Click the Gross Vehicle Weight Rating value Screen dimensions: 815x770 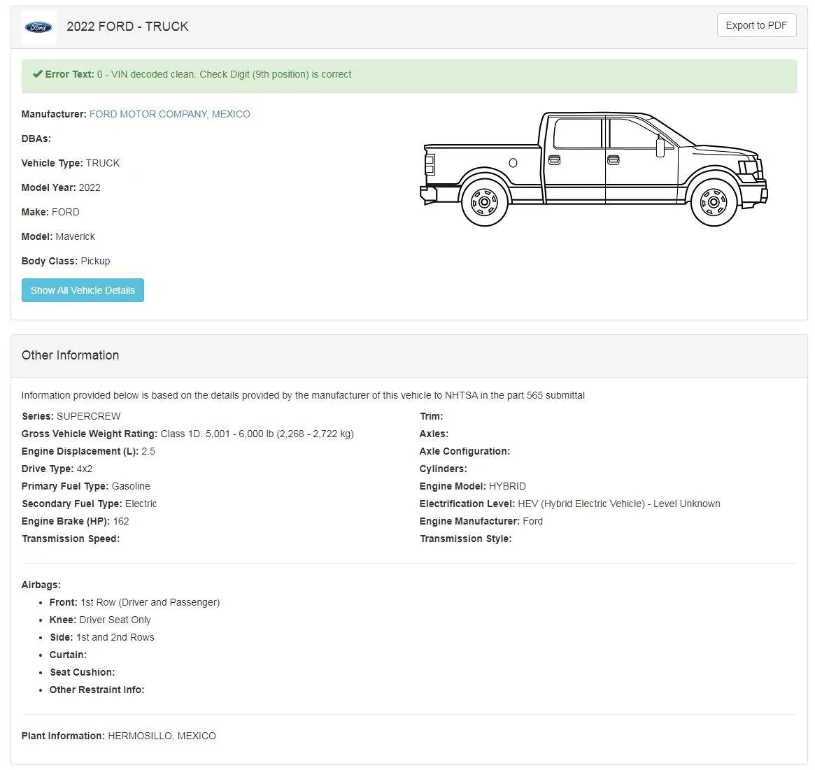[x=257, y=434]
